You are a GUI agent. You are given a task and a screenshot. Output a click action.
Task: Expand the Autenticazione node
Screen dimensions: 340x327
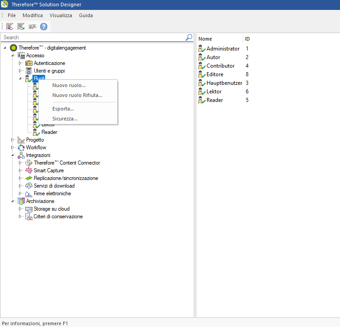click(20, 63)
